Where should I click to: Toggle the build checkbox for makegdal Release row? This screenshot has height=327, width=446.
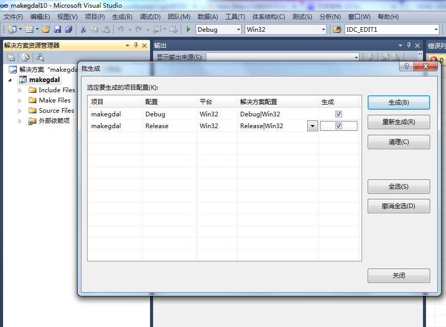tap(338, 126)
